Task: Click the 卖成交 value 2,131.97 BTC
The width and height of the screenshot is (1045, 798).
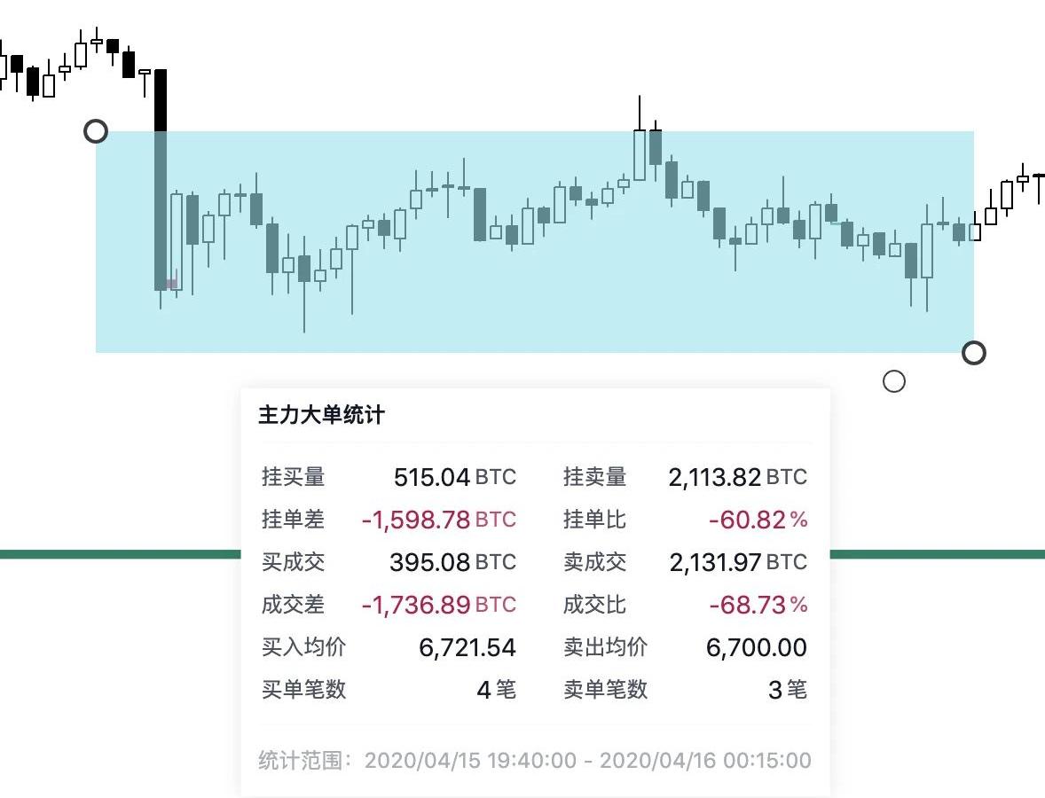Action: coord(737,562)
